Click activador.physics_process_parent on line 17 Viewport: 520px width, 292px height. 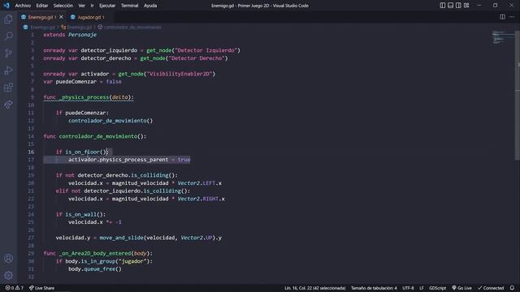pos(118,160)
